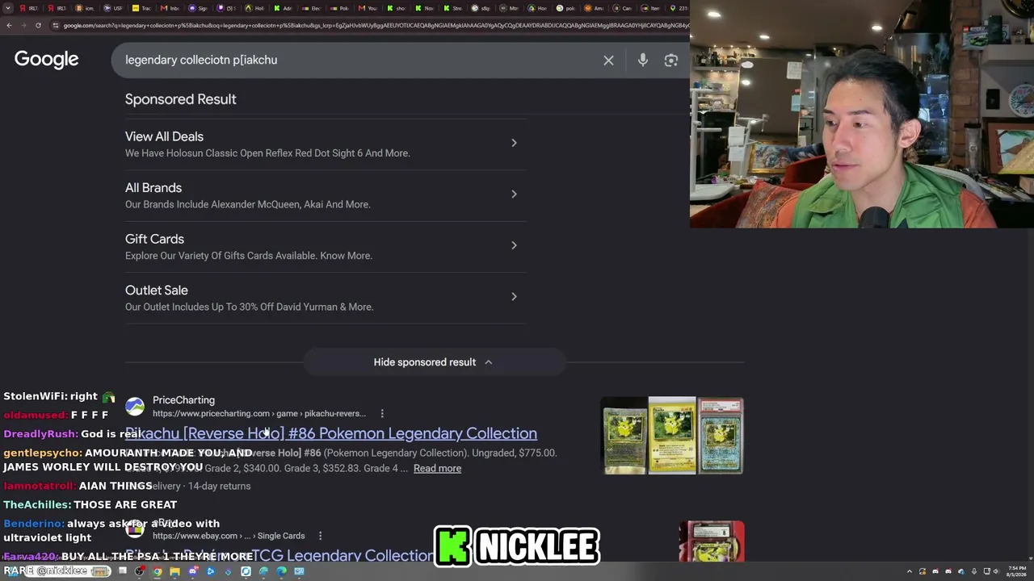Open the 'Gift Cards' sponsored link
1034x581 pixels.
coord(154,239)
